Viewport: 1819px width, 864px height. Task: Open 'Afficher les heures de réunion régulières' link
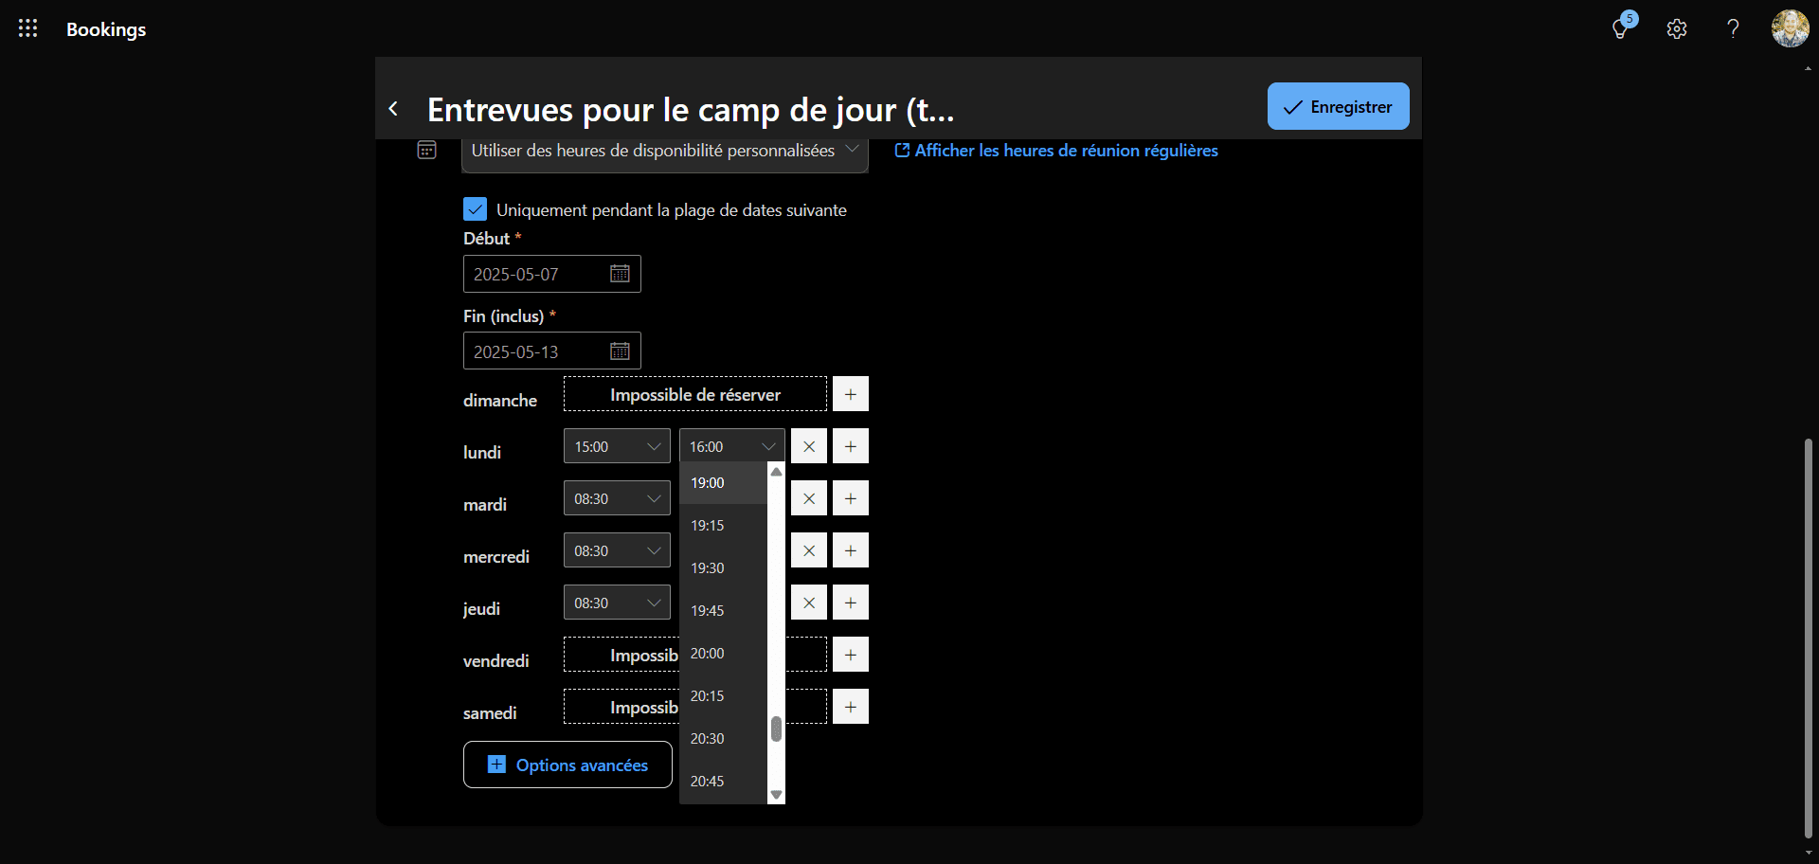click(1056, 151)
